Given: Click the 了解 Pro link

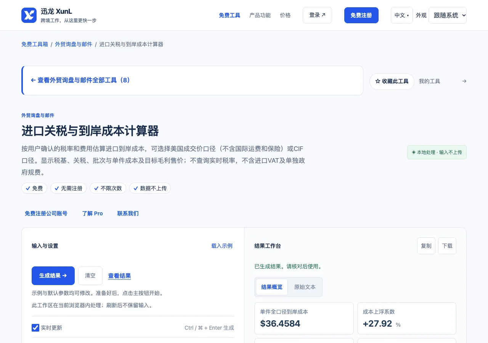Looking at the screenshot, I should coord(93,213).
